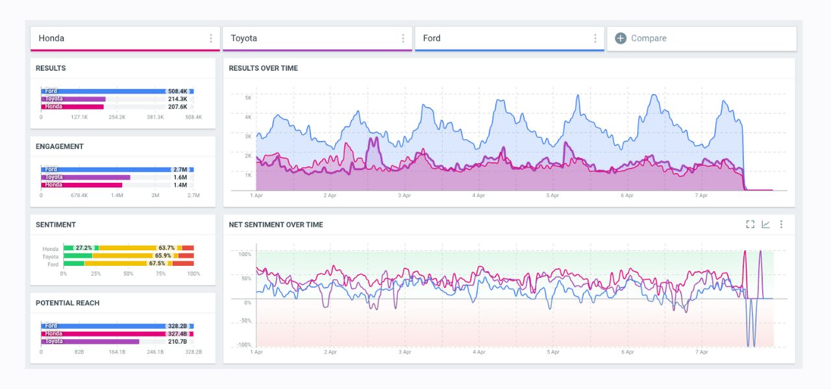Click the Honda bar in Results
The image size is (831, 389).
point(73,106)
